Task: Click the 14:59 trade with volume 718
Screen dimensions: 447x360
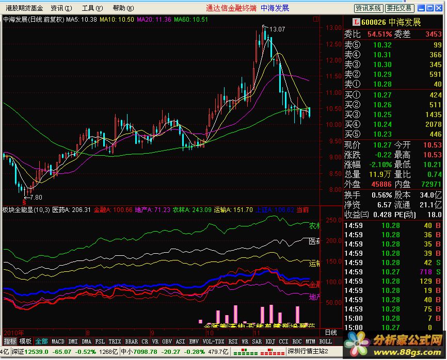Action: [393, 272]
